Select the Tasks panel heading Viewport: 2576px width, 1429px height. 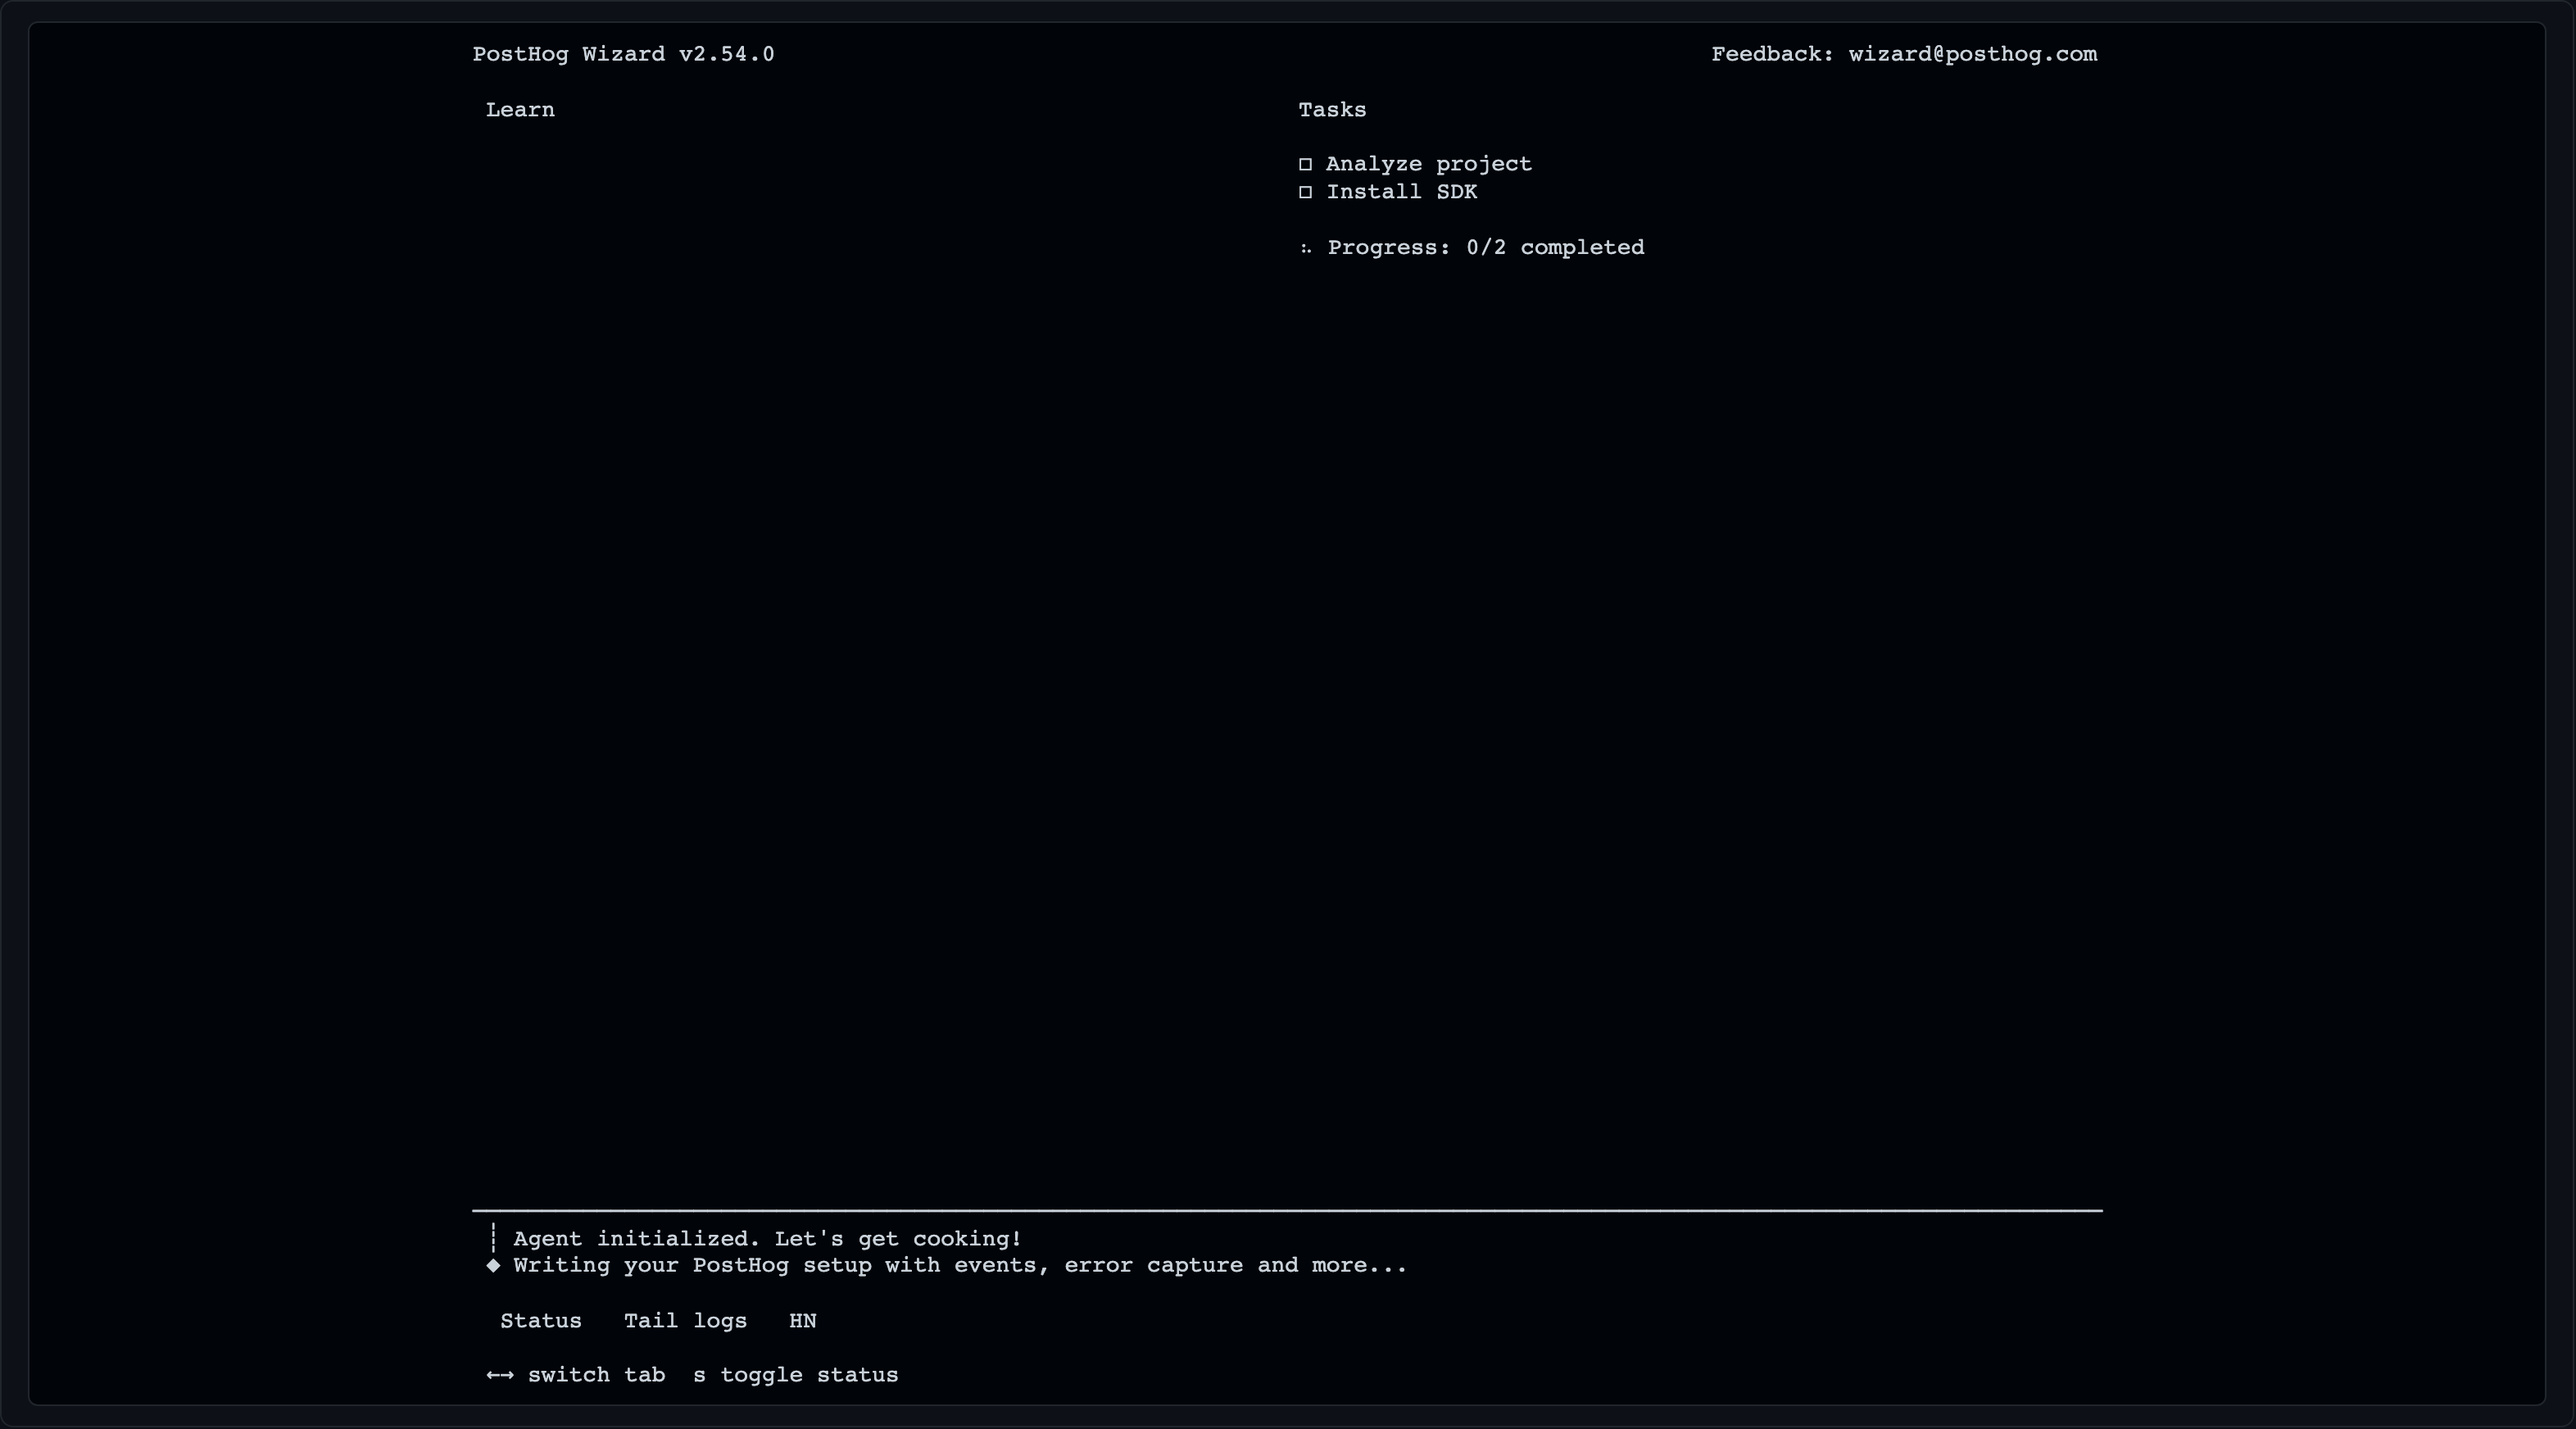pos(1332,110)
